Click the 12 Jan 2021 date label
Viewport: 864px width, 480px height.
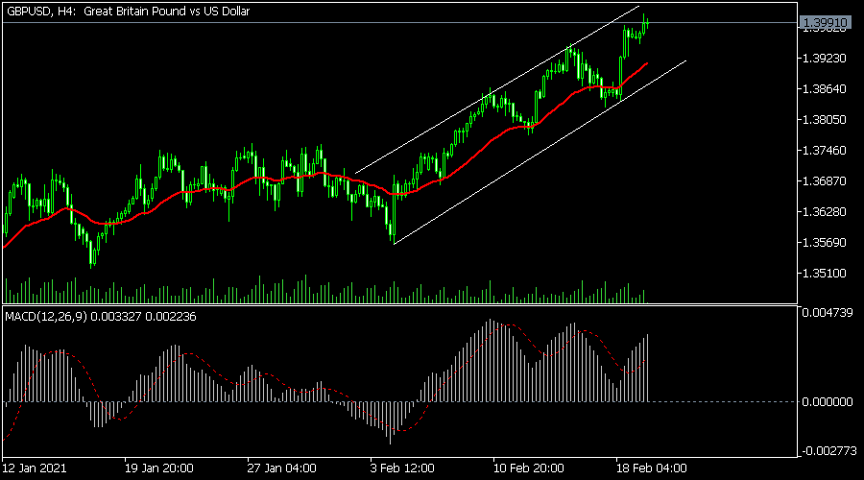click(x=36, y=469)
